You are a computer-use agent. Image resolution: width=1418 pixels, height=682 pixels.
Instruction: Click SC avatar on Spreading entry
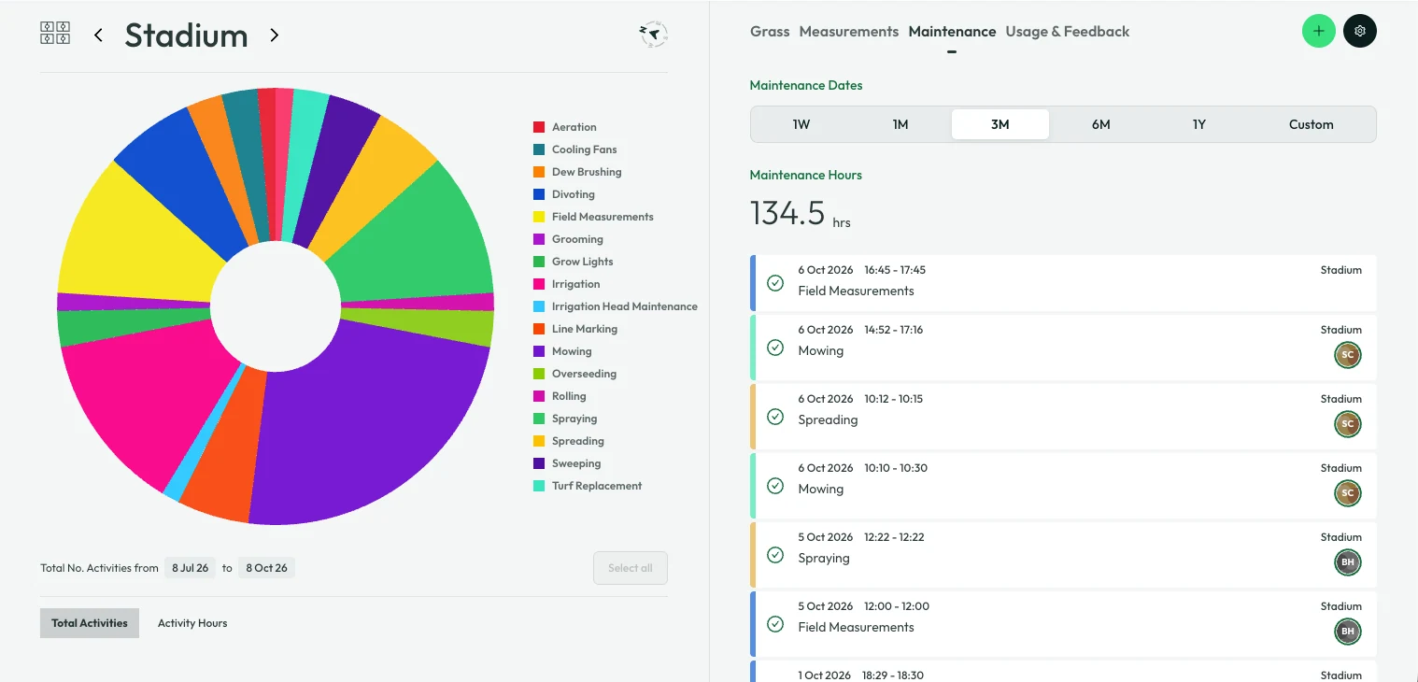pyautogui.click(x=1347, y=424)
